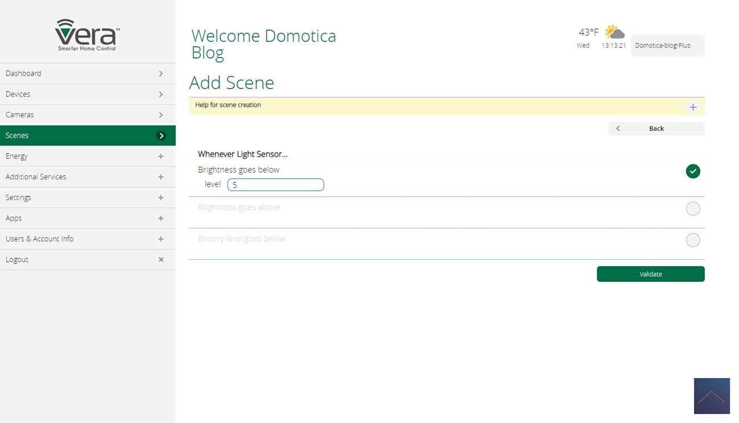This screenshot has width=739, height=423.
Task: Expand the Energy menu section
Action: pos(161,156)
